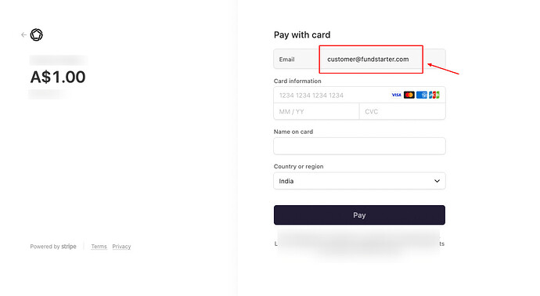Click the Powered by Stripe link
Viewport: 540px width, 296px height.
tap(53, 247)
